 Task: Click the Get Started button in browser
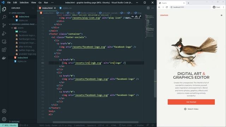coord(191,102)
